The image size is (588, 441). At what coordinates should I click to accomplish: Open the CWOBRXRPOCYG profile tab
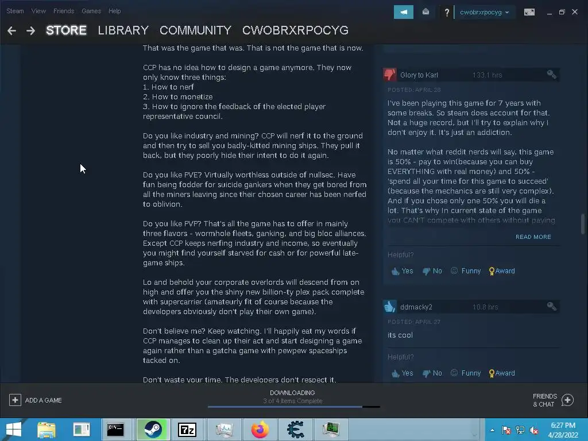click(295, 30)
